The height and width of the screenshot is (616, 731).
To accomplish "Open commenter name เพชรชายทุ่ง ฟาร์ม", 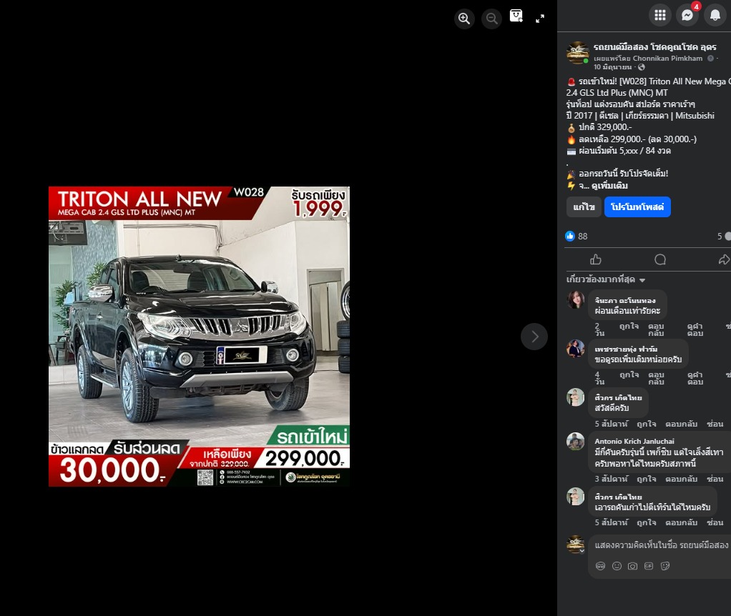I will pos(626,349).
